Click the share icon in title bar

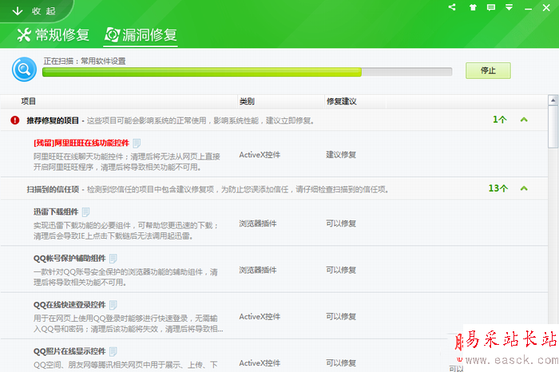(x=452, y=6)
